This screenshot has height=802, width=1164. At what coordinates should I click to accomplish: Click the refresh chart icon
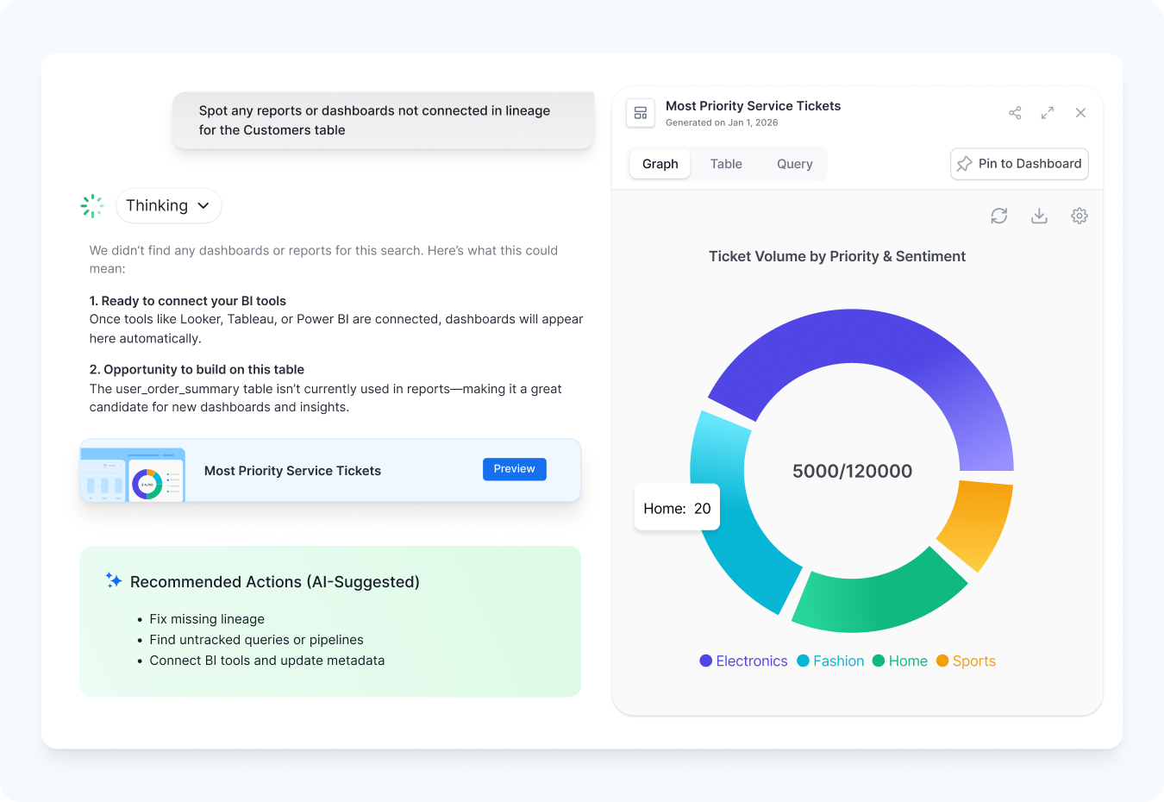pyautogui.click(x=999, y=216)
